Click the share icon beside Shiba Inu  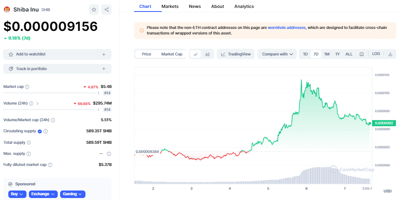pyautogui.click(x=106, y=10)
